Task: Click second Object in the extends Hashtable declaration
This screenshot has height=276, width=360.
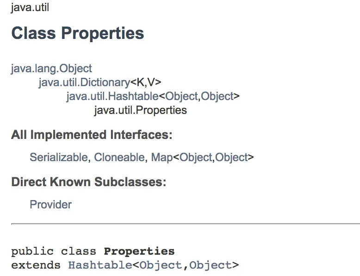Action: click(x=210, y=265)
